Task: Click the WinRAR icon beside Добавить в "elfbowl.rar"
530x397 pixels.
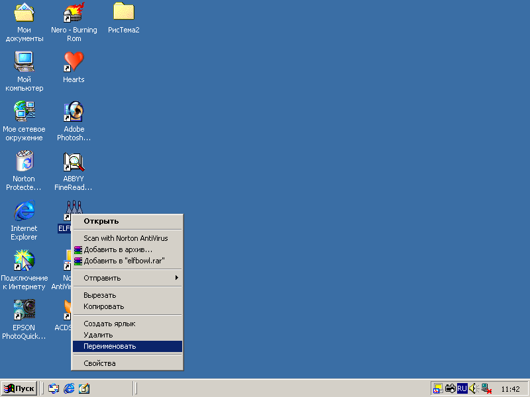Action: click(78, 261)
